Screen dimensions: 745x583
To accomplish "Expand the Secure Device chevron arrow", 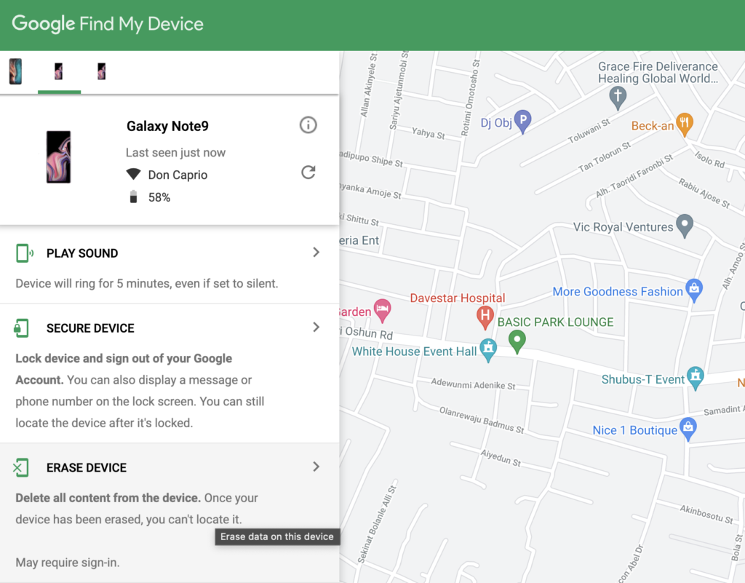I will [x=316, y=327].
